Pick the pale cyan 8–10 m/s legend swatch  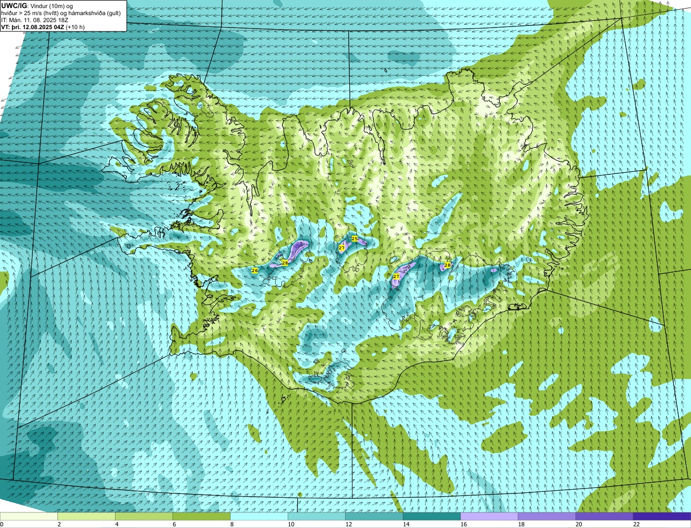pos(259,516)
